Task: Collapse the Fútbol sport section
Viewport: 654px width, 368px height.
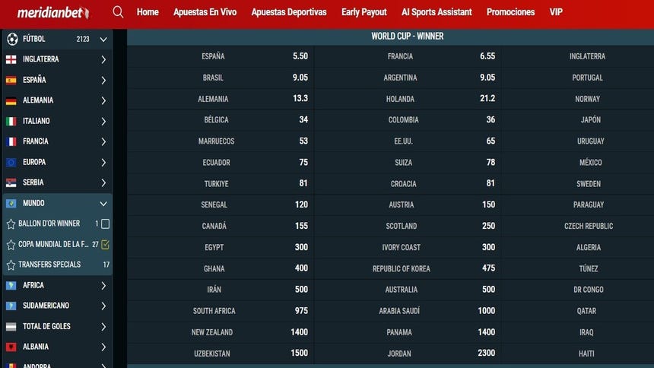Action: point(103,39)
